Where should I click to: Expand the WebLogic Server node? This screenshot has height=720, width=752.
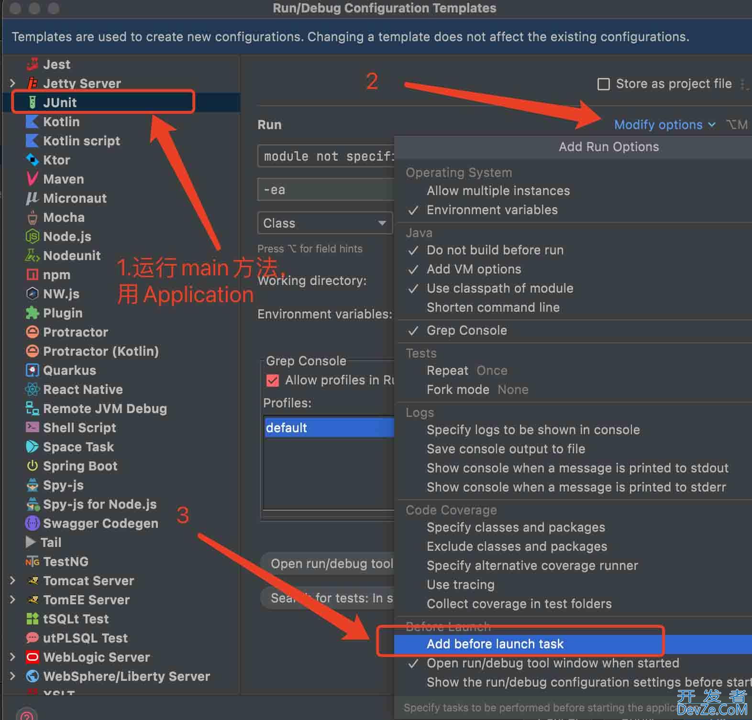pos(13,657)
